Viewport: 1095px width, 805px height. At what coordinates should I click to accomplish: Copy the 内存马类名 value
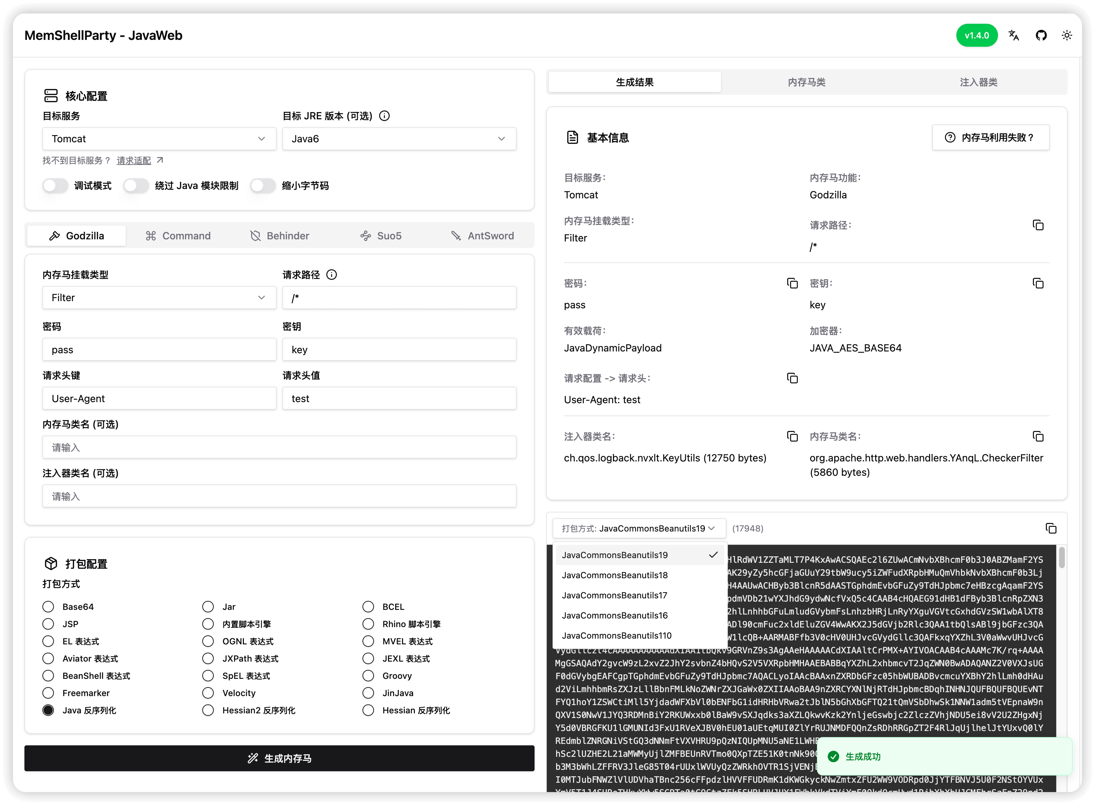click(x=1038, y=437)
